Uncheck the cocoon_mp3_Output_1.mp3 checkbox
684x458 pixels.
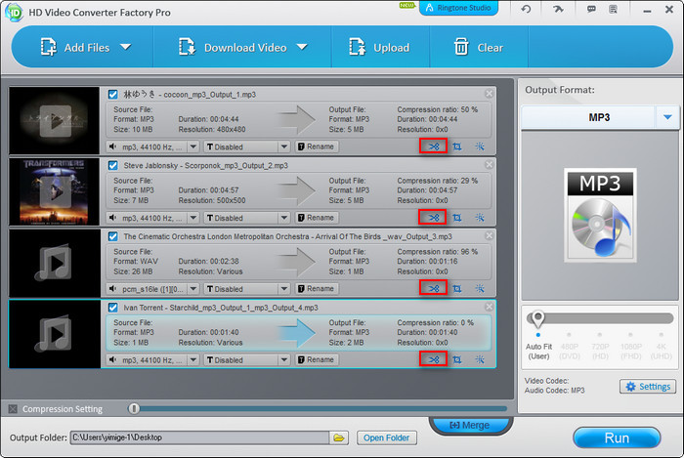(113, 94)
